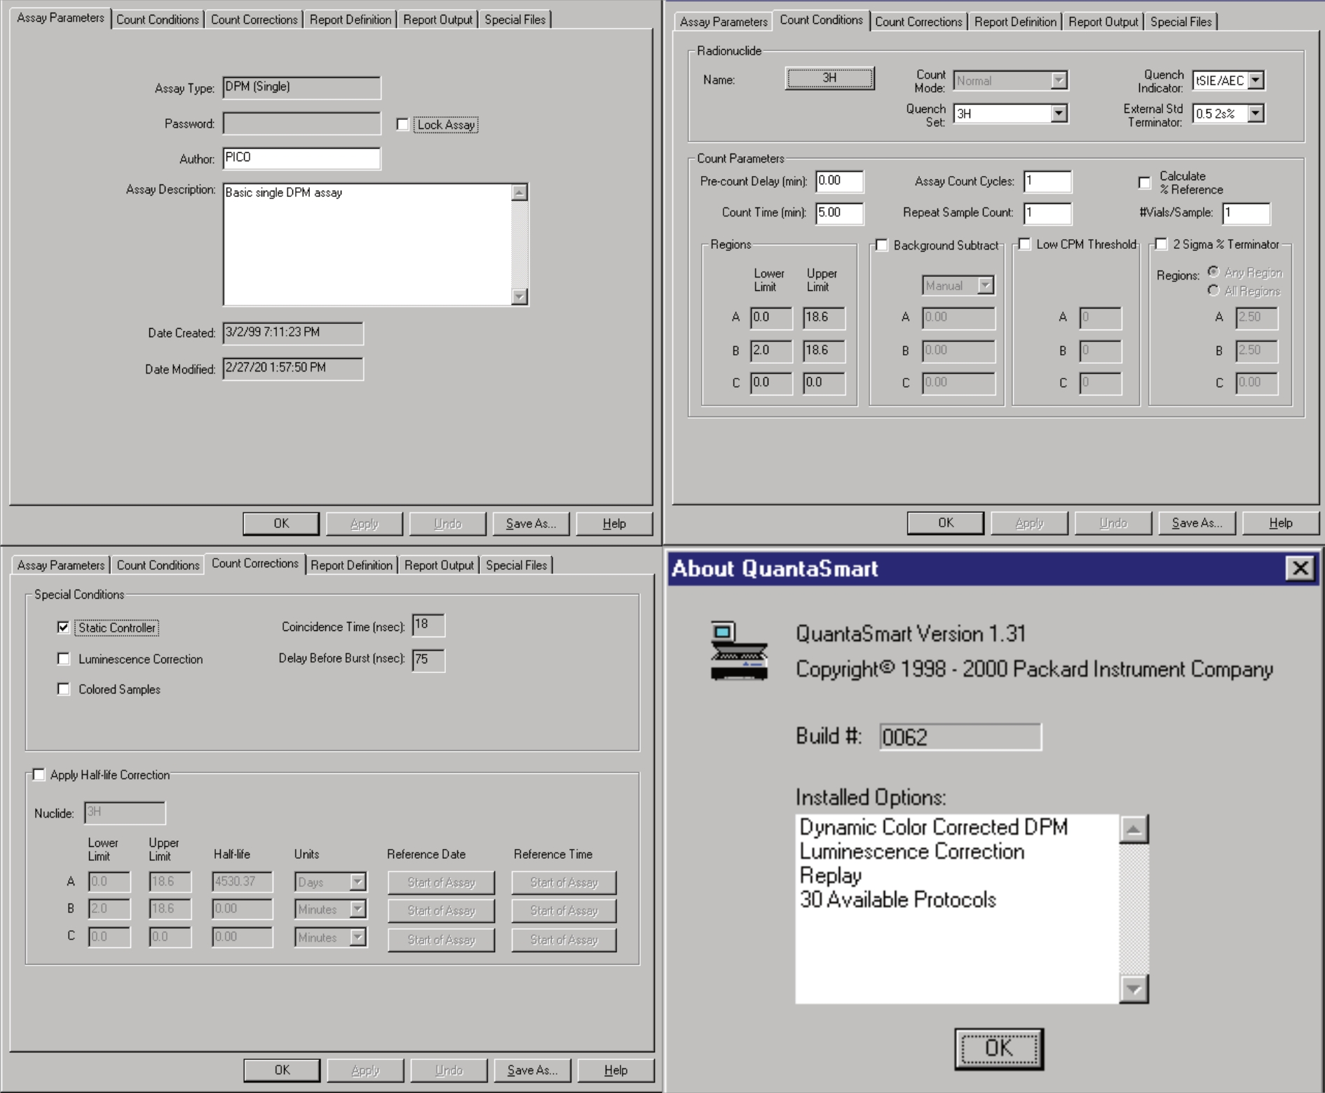Click OK in the About QuantaSmart dialog

tap(999, 1049)
